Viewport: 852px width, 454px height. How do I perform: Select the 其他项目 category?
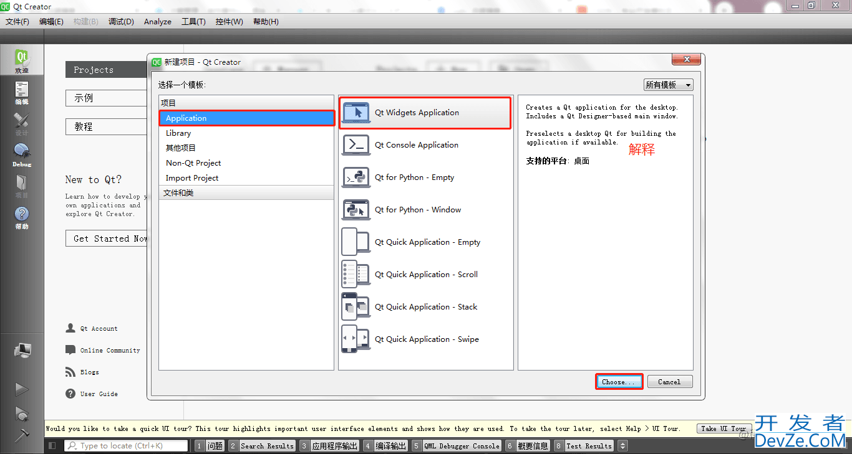pyautogui.click(x=246, y=148)
